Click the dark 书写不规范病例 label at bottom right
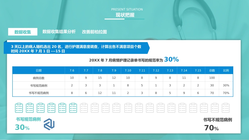249x140 pixels. point(218,120)
